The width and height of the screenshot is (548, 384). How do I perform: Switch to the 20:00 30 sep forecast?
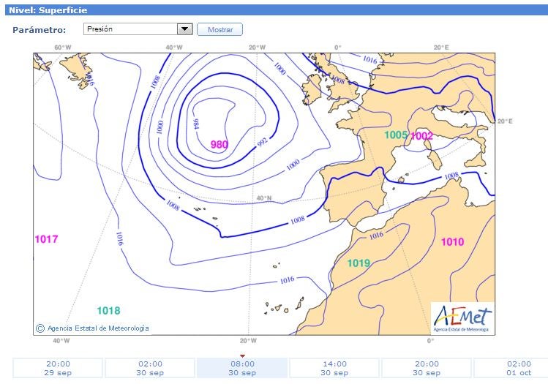click(427, 368)
